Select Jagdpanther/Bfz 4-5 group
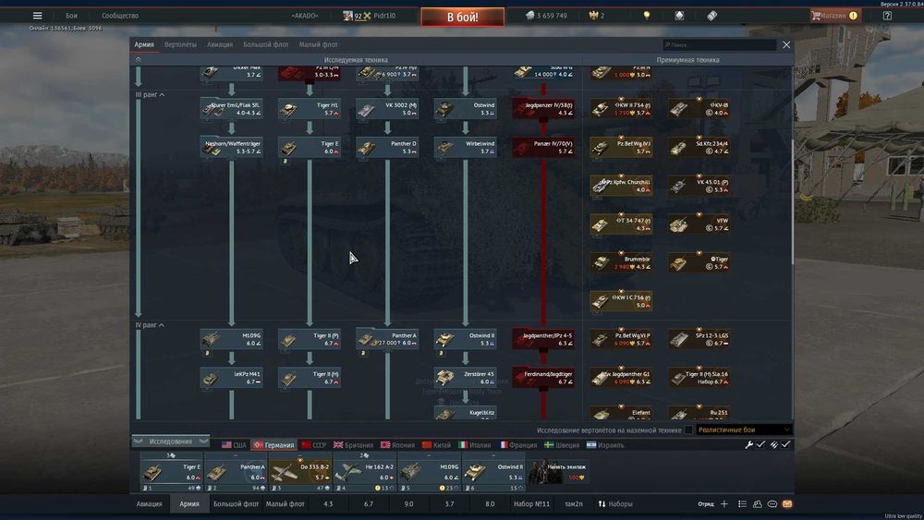 pyautogui.click(x=543, y=339)
